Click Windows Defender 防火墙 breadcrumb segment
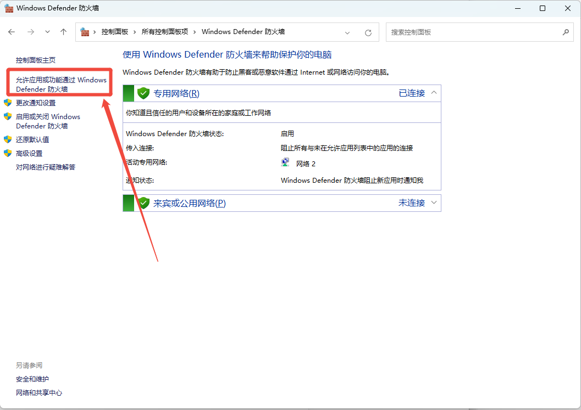581x410 pixels. [x=243, y=32]
